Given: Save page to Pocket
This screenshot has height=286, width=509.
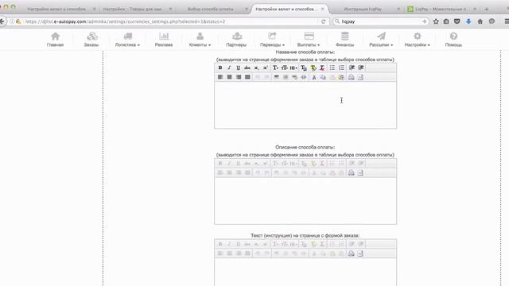Looking at the screenshot, I should pyautogui.click(x=457, y=21).
